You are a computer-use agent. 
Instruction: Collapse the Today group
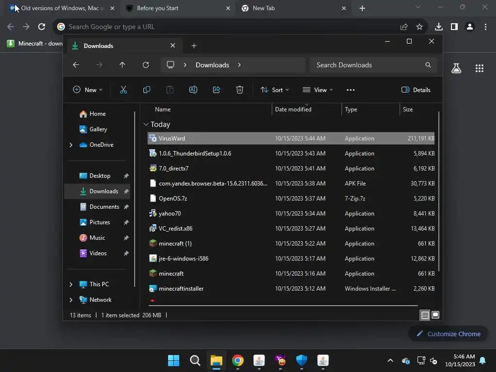pyautogui.click(x=146, y=124)
